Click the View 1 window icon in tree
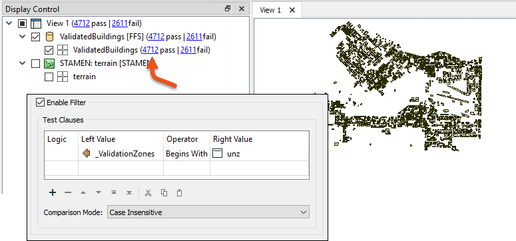The height and width of the screenshot is (241, 516). click(x=35, y=23)
